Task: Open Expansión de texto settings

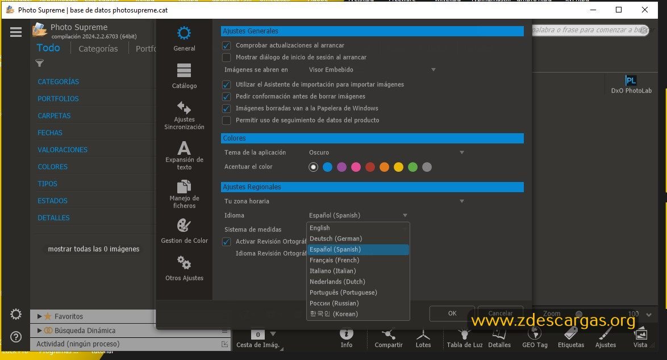Action: 184,155
